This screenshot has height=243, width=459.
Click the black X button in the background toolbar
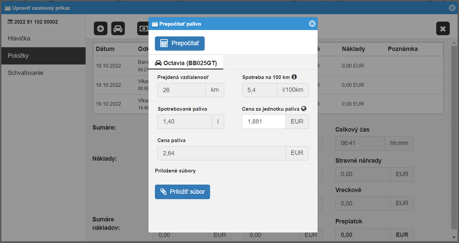[443, 29]
